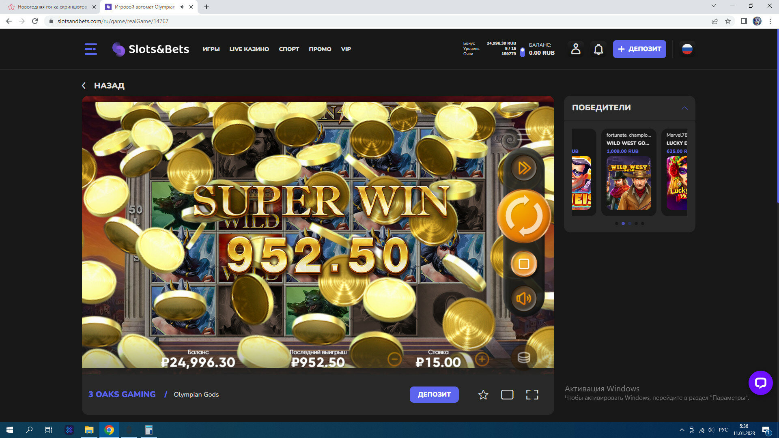Open the coin stack bet settings
Image resolution: width=779 pixels, height=438 pixels.
pyautogui.click(x=524, y=358)
